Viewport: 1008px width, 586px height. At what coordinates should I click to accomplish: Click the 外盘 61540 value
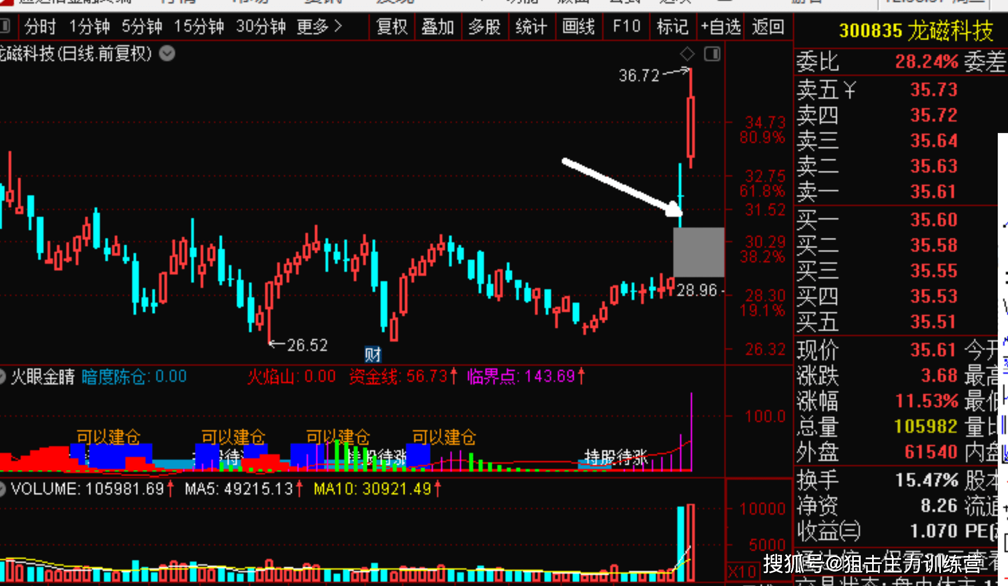pos(931,452)
